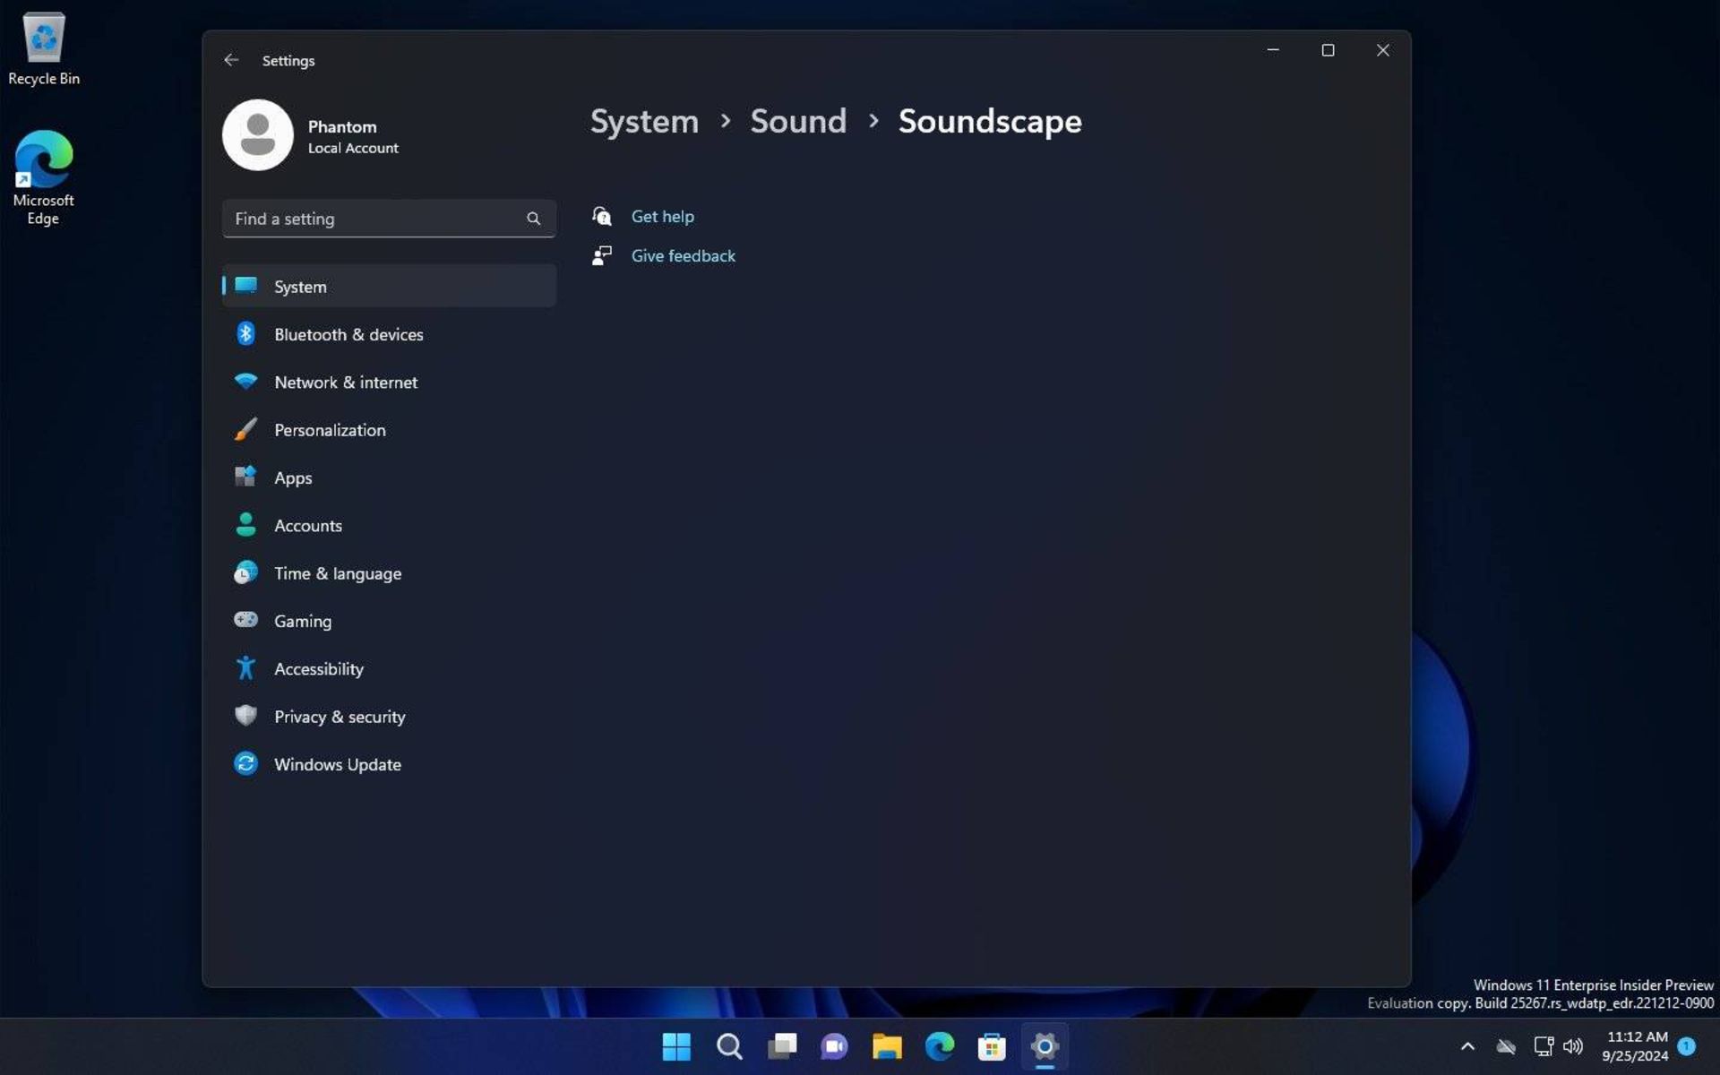Launch Microsoft Edge from the taskbar
Viewport: 1720px width, 1075px height.
[939, 1046]
